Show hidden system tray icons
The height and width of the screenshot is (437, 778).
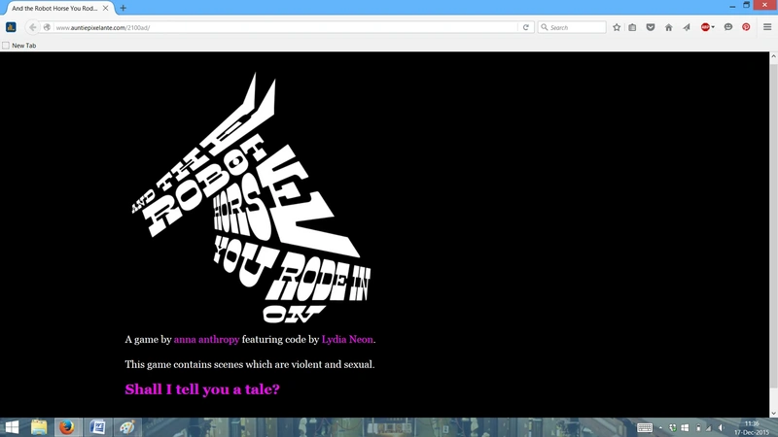(660, 427)
